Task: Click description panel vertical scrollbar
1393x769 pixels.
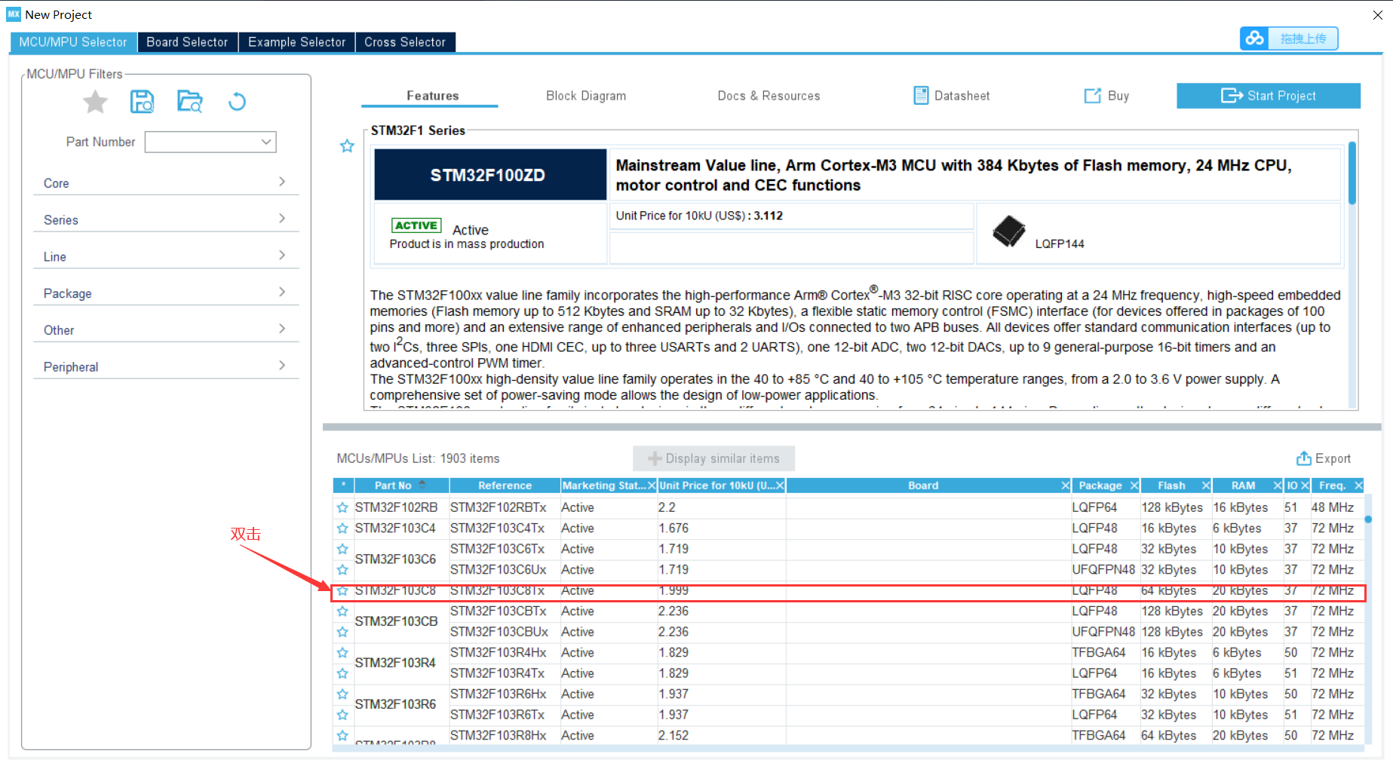Action: (1352, 173)
